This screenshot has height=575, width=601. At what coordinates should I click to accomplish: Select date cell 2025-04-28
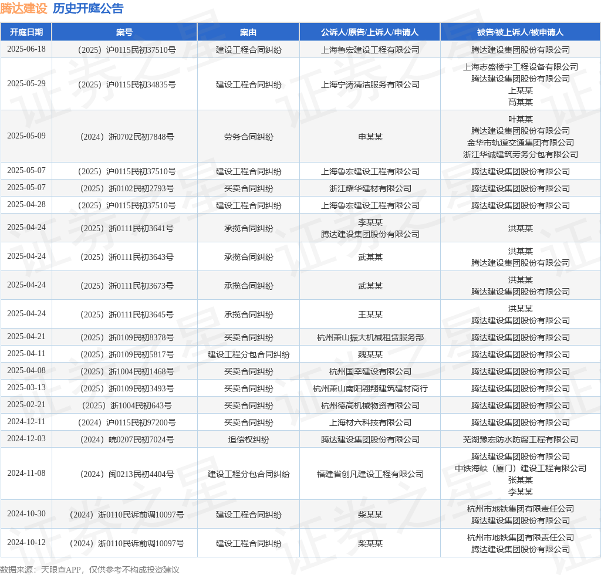tap(26, 205)
